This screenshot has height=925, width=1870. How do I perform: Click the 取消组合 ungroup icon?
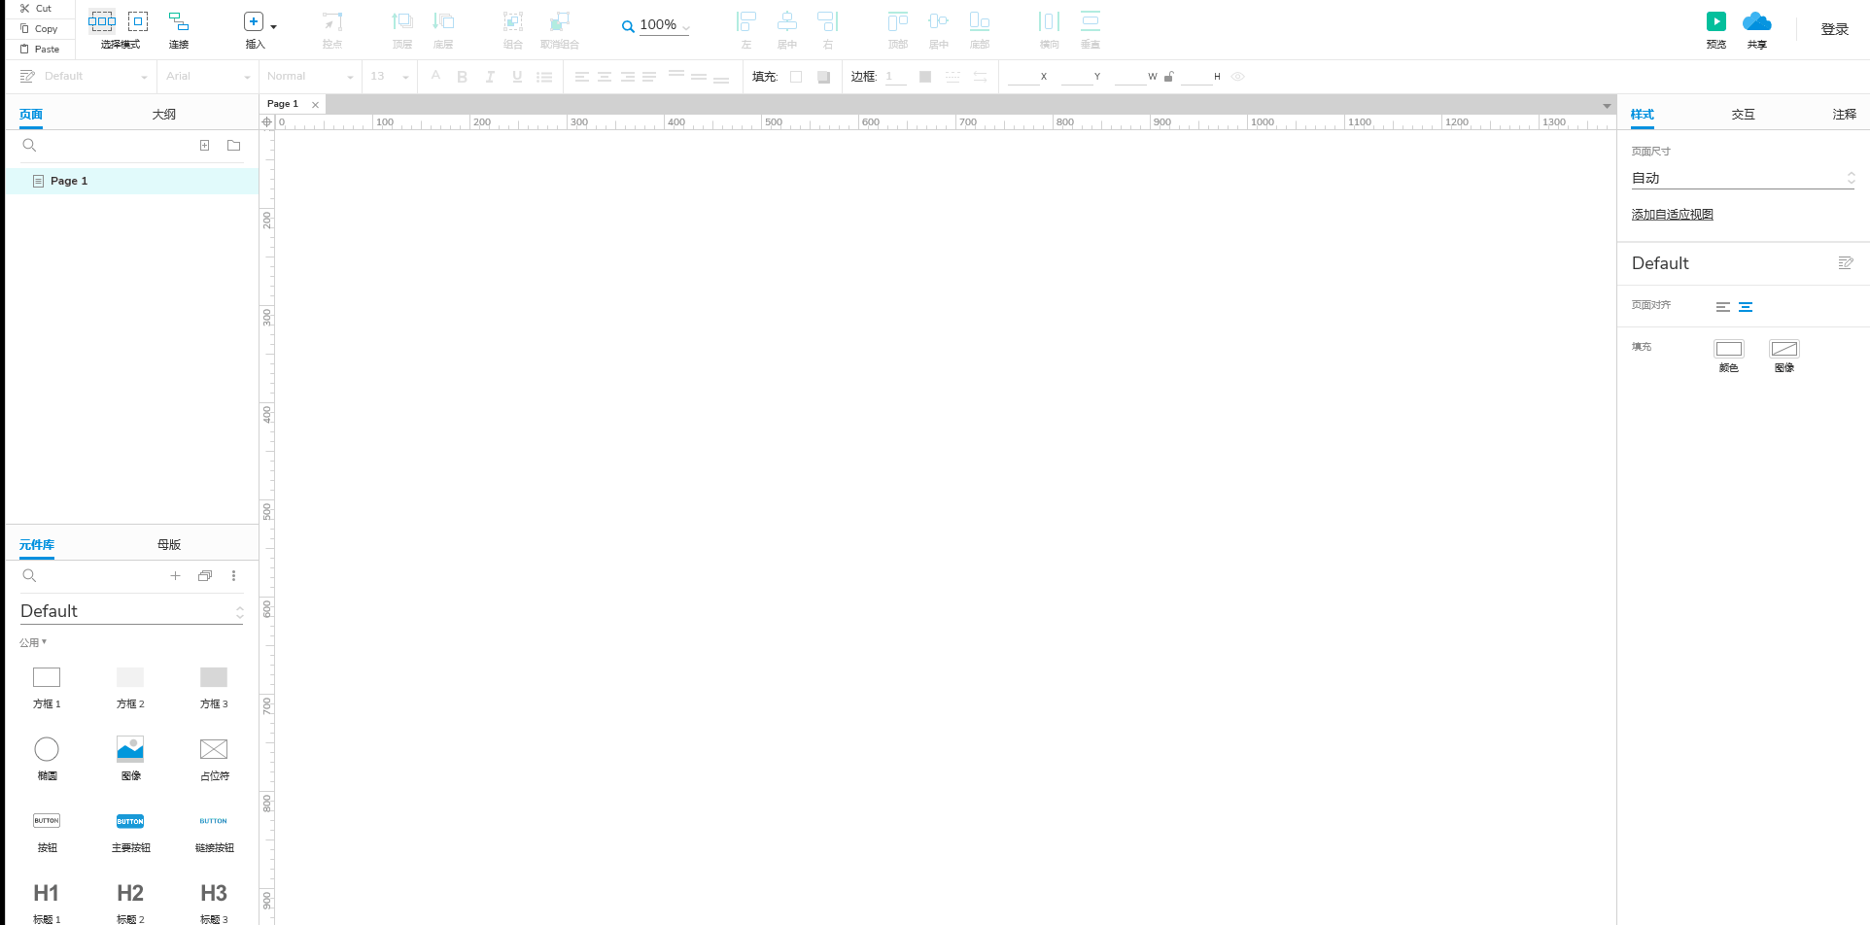[x=560, y=21]
